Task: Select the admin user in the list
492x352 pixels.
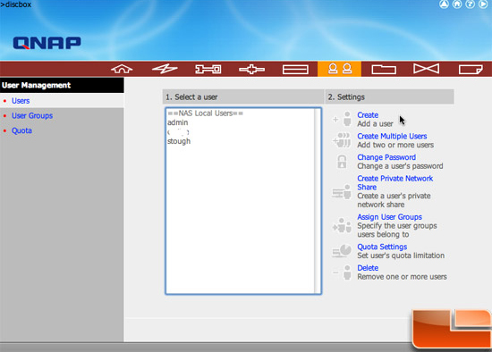Action: point(178,122)
